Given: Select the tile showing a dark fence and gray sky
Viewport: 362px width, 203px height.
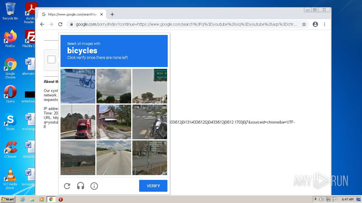Looking at the screenshot, I should (x=78, y=158).
